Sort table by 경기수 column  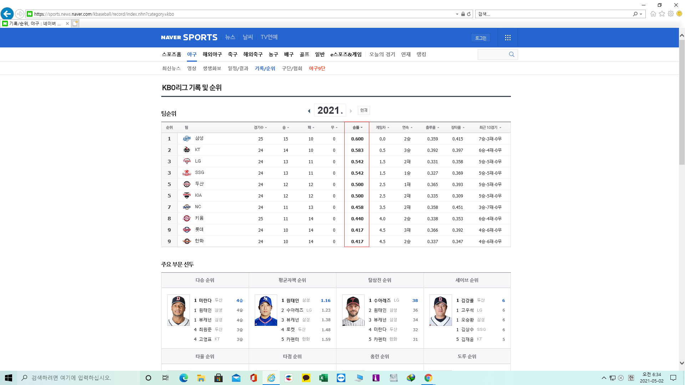(260, 128)
